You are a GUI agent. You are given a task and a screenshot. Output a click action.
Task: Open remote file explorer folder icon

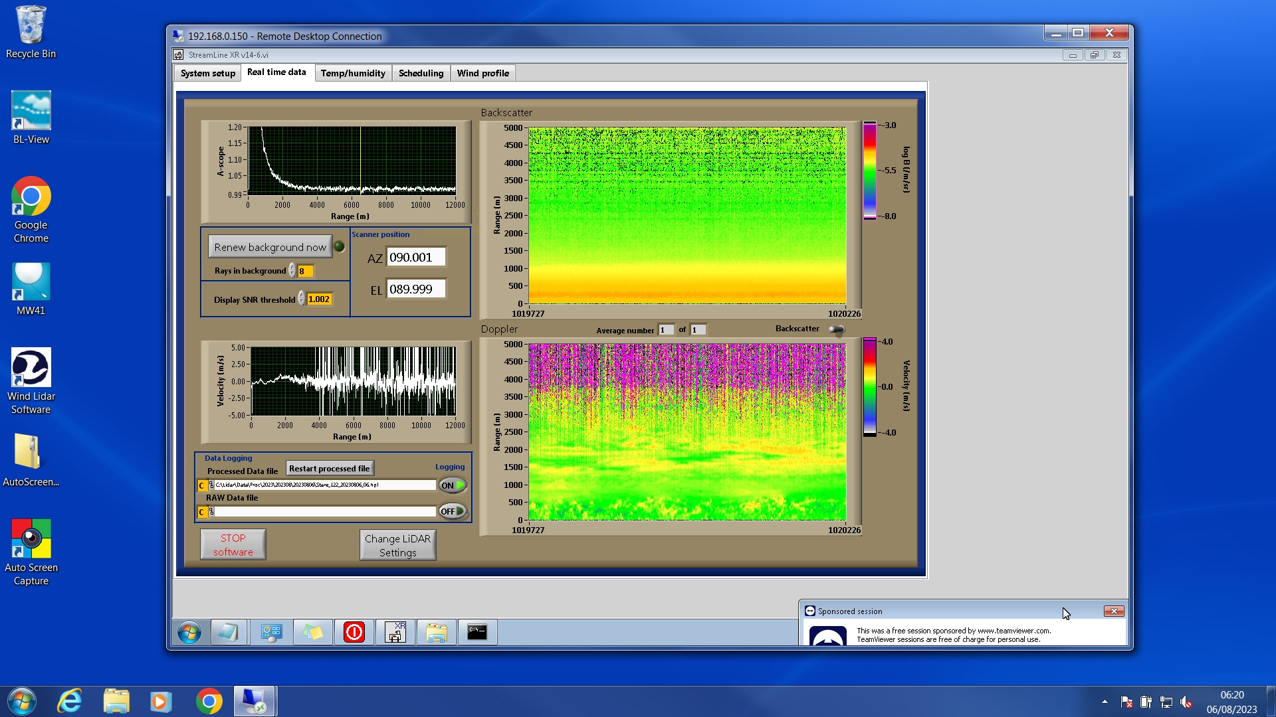pyautogui.click(x=436, y=632)
